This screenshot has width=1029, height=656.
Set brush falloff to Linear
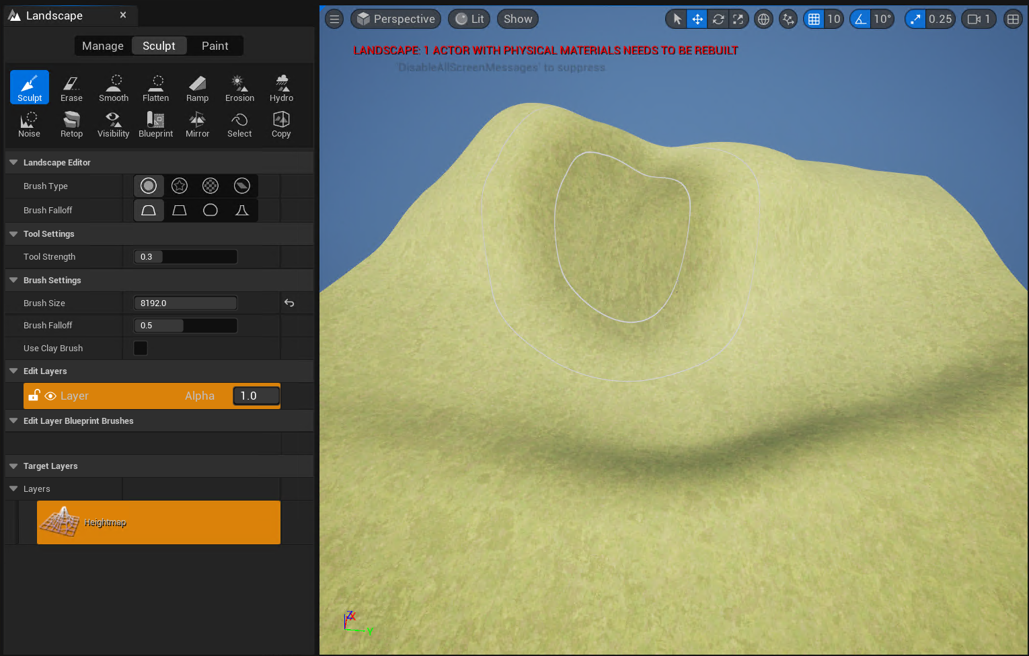tap(180, 210)
